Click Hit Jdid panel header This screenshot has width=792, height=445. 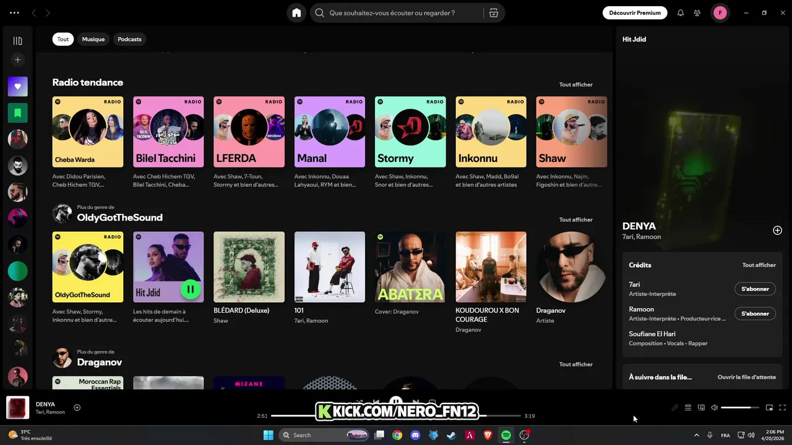pyautogui.click(x=634, y=39)
